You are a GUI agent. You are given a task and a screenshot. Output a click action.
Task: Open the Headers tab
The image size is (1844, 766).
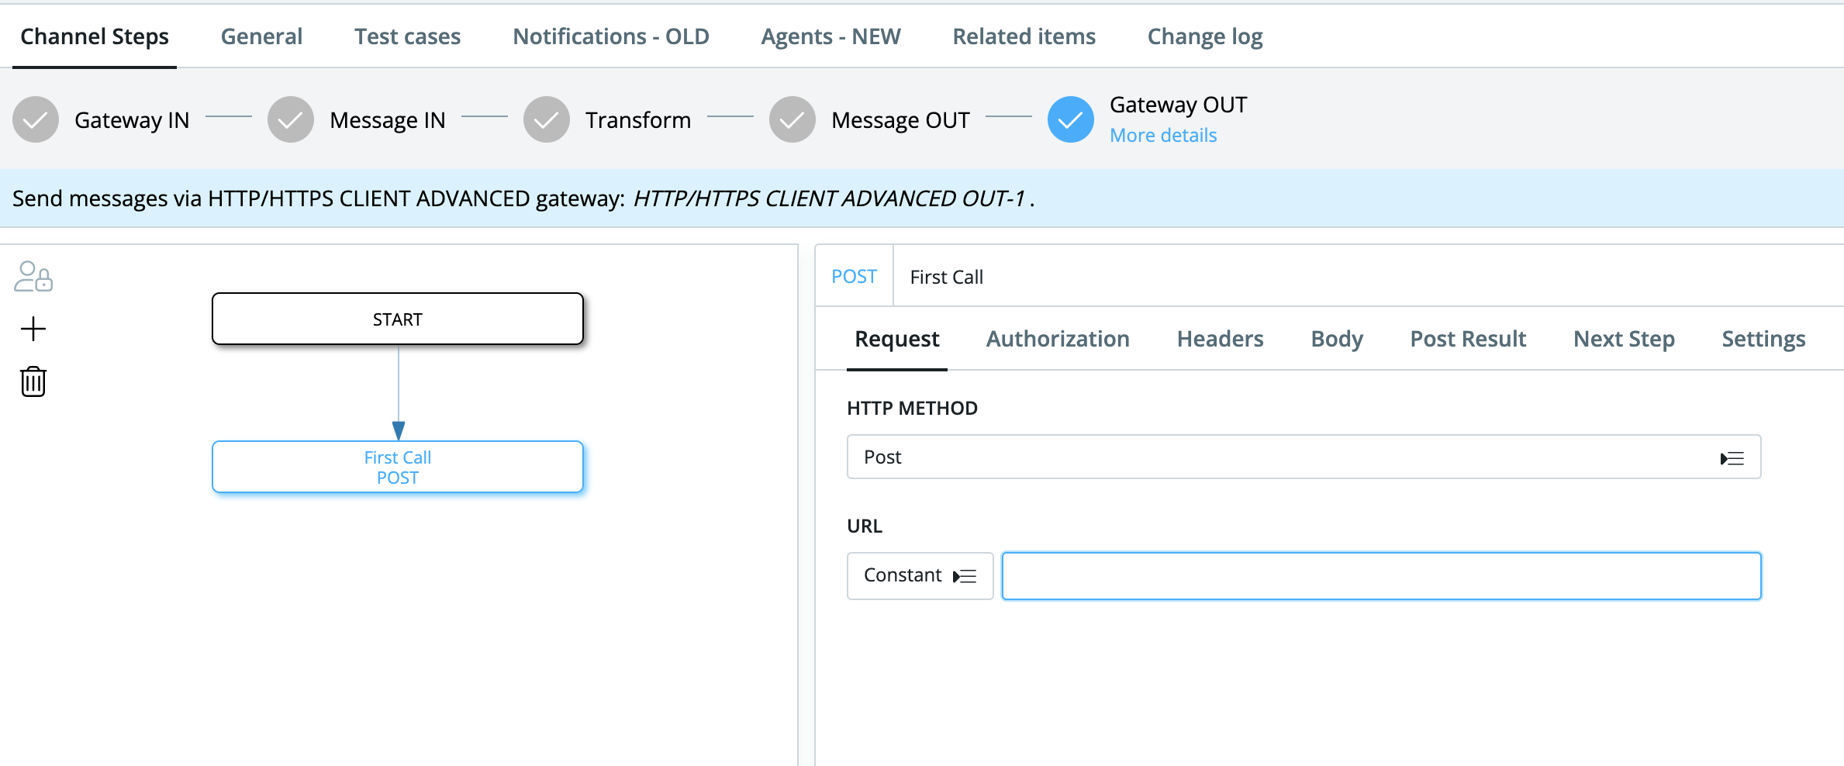[x=1220, y=339]
